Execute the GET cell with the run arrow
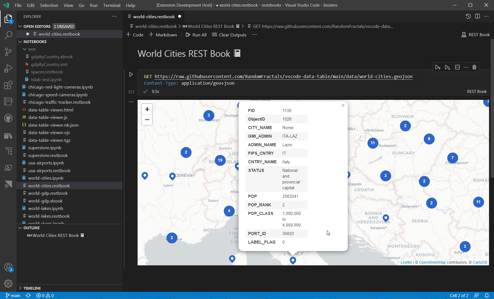This screenshot has width=494, height=299. click(x=131, y=74)
